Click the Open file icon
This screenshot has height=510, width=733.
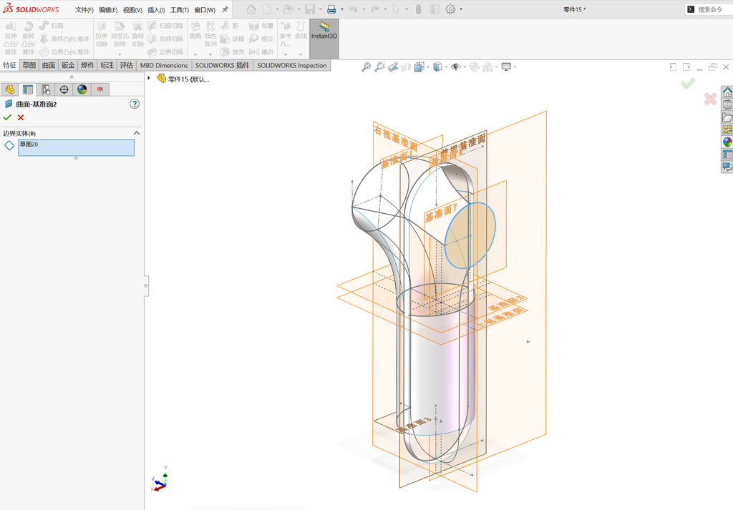click(x=288, y=9)
